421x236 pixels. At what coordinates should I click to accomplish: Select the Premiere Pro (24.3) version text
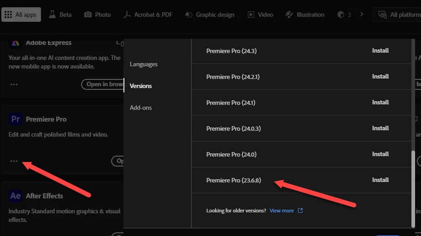pos(231,51)
